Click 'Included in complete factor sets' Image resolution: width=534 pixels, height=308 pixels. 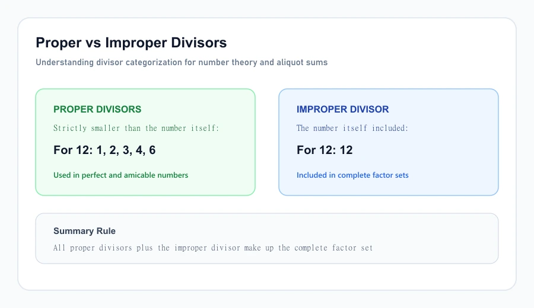[x=352, y=175]
